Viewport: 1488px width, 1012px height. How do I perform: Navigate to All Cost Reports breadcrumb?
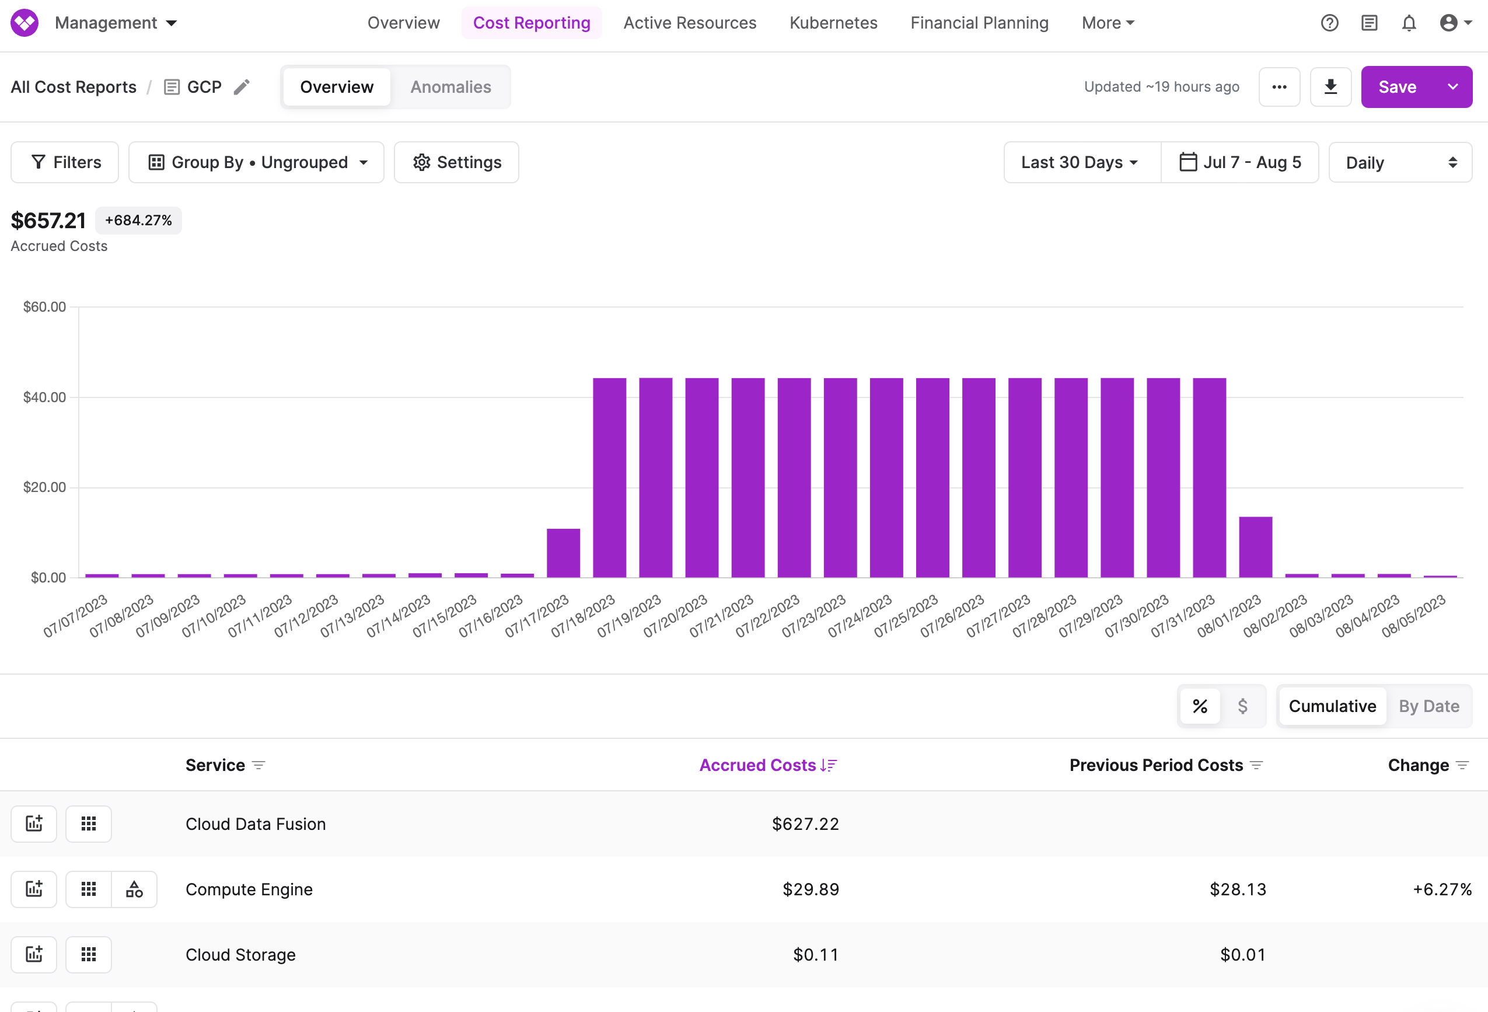[x=73, y=86]
